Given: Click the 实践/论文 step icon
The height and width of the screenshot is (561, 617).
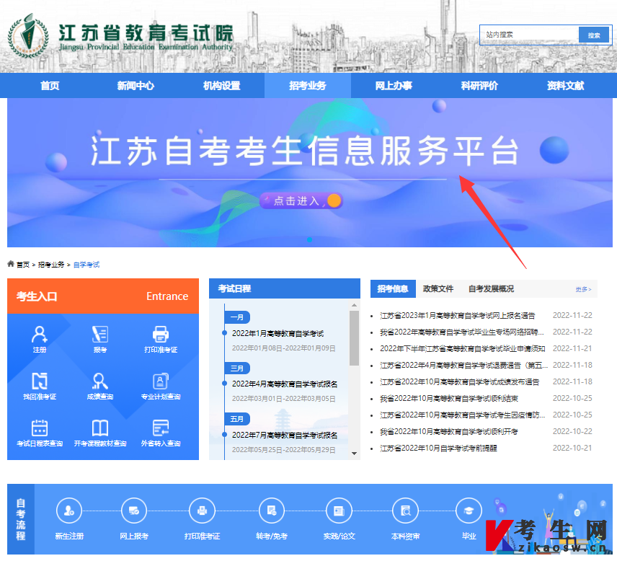Looking at the screenshot, I should point(339,511).
